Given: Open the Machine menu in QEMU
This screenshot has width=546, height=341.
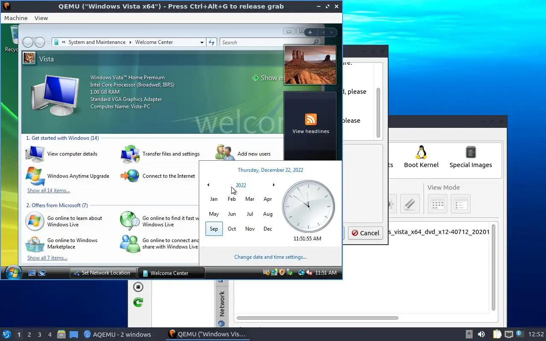Looking at the screenshot, I should point(16,18).
